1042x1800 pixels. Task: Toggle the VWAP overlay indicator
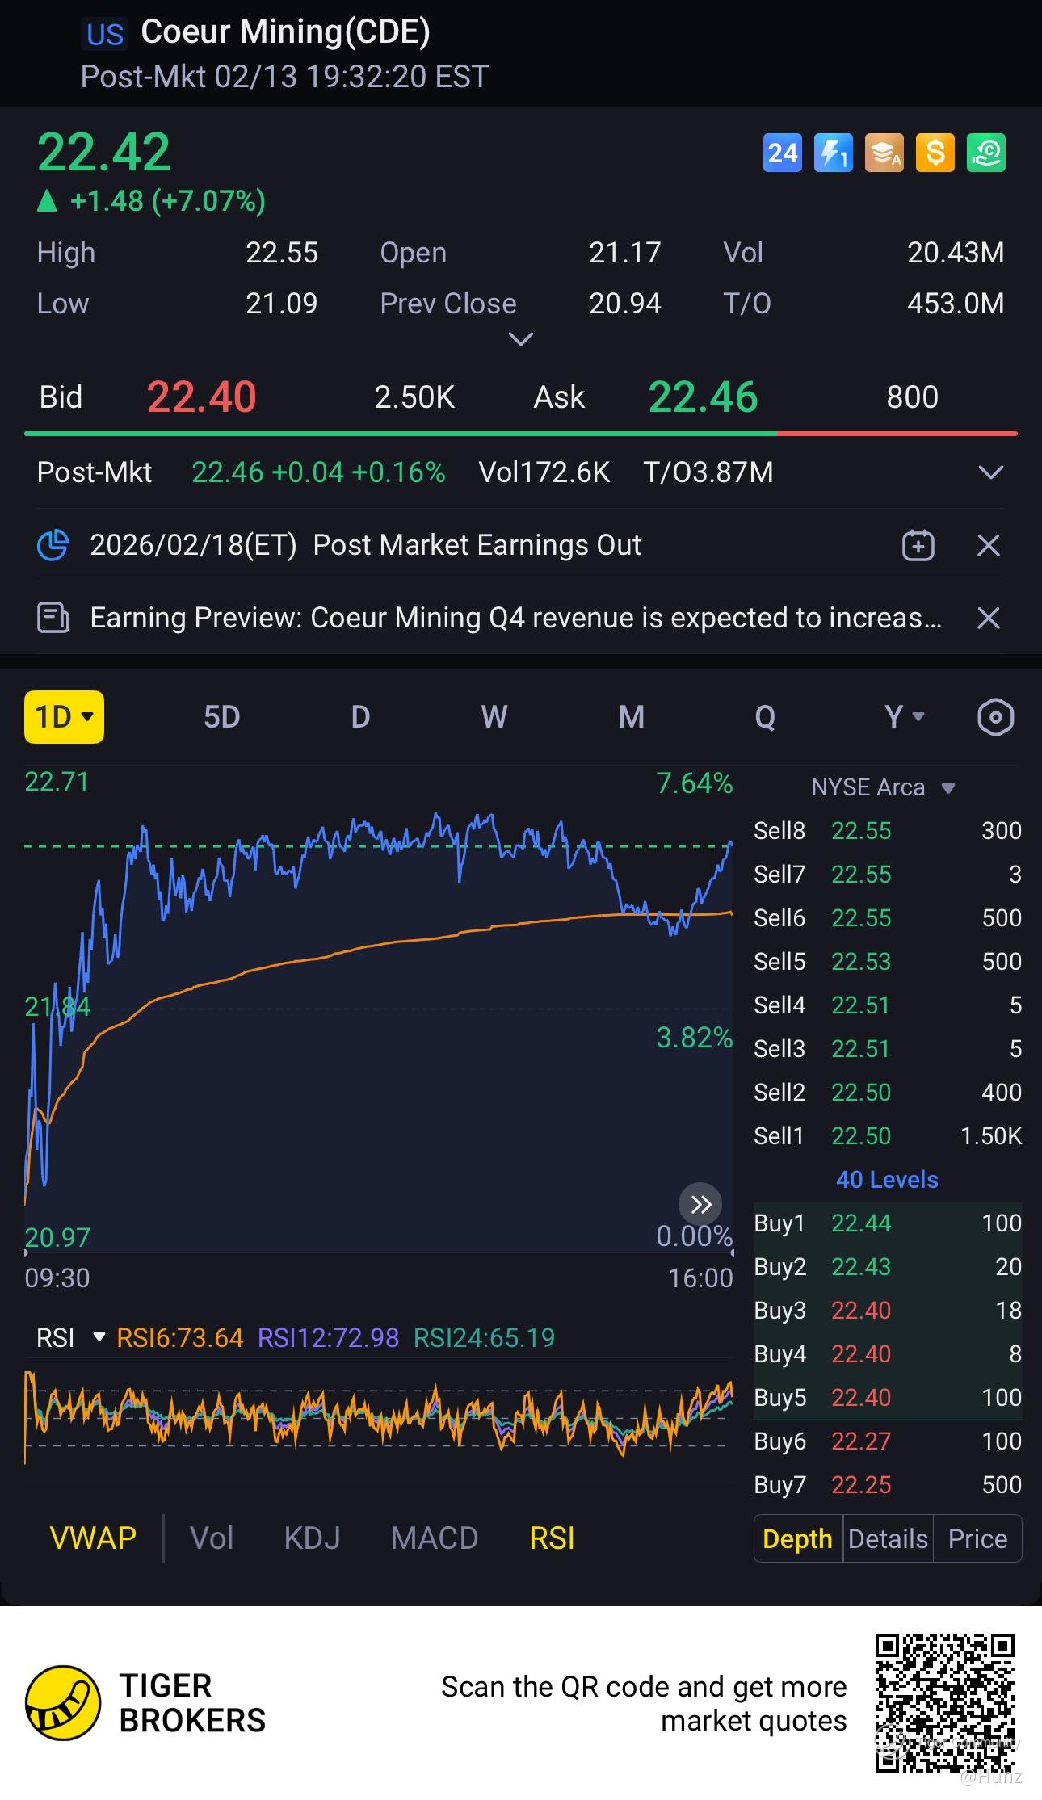93,1538
